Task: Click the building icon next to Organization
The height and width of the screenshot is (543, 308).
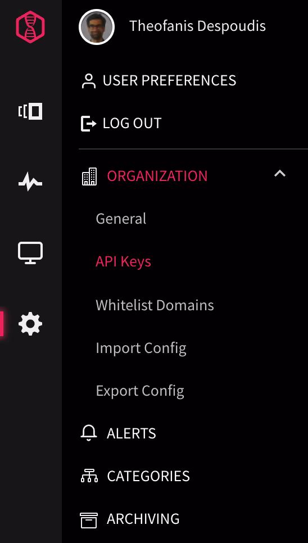Action: point(89,177)
